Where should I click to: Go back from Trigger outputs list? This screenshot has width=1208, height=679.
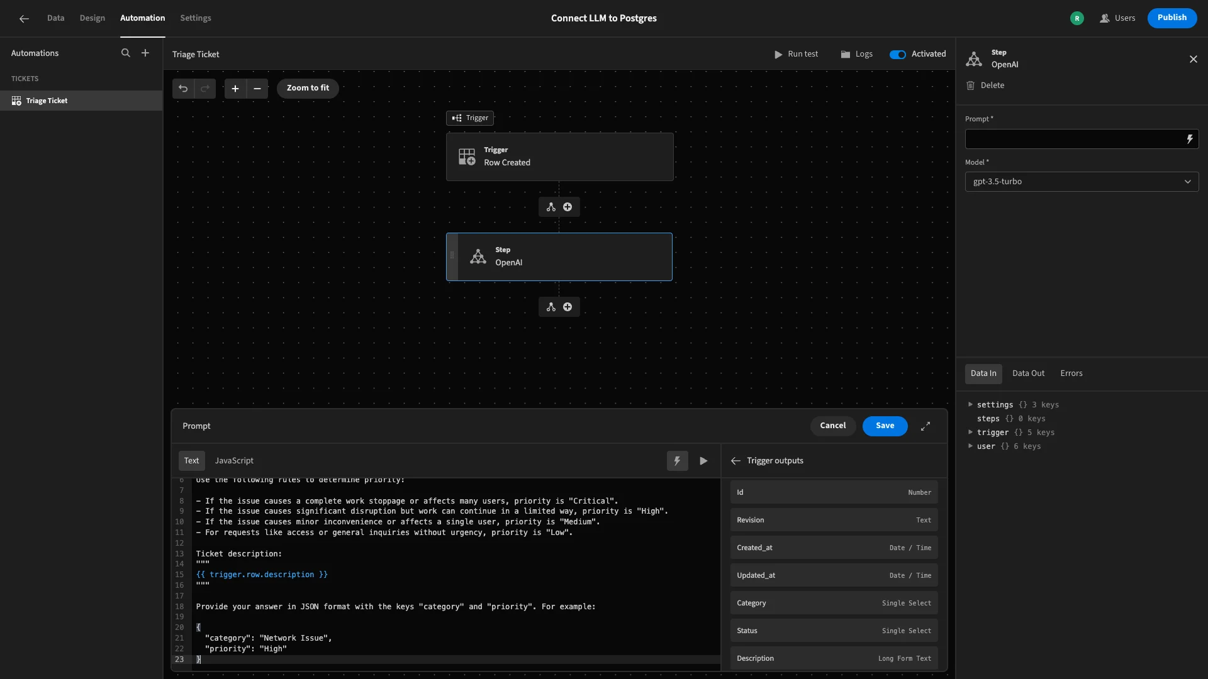[x=735, y=461]
